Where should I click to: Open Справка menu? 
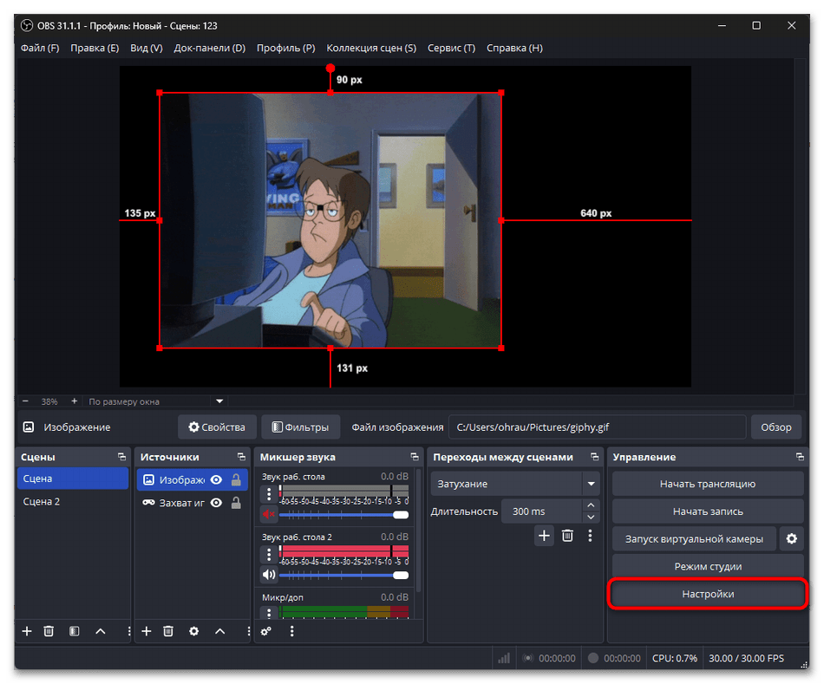pos(514,48)
